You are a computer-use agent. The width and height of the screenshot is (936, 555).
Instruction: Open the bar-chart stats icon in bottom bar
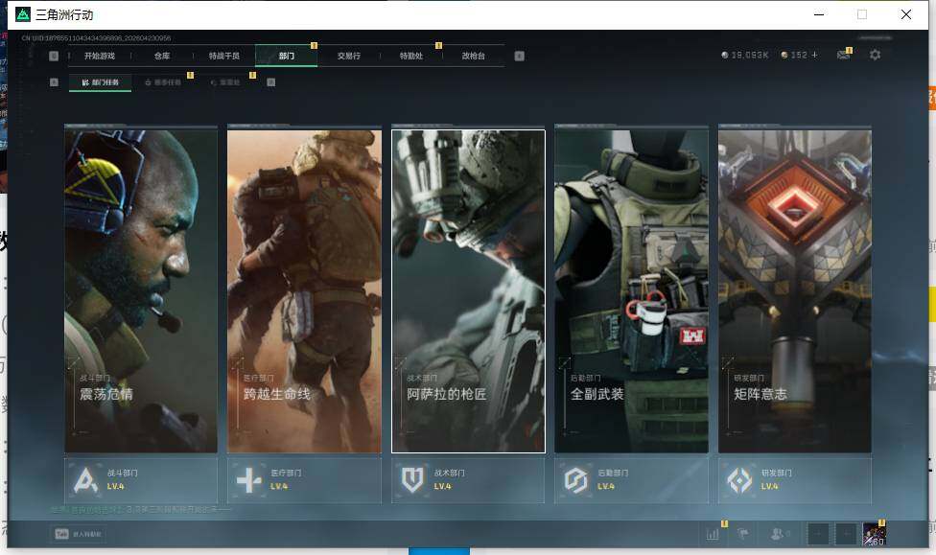click(x=713, y=534)
